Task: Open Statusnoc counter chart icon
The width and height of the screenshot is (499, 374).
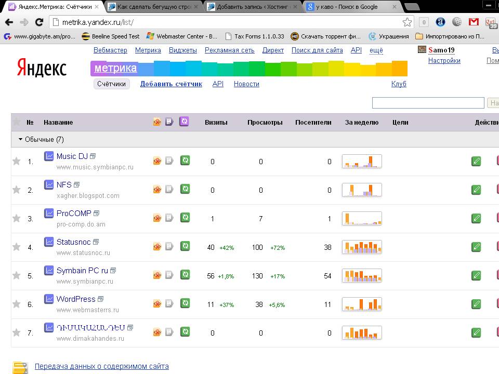Action: (x=49, y=242)
